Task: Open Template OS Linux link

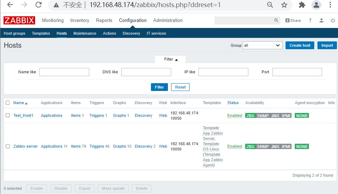Action: 211,147
